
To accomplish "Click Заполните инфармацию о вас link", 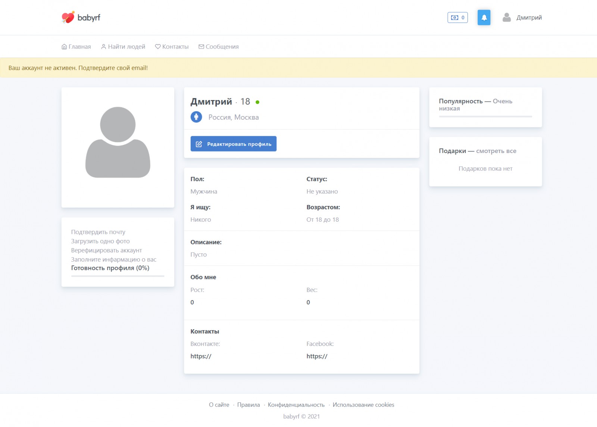I will (x=114, y=259).
